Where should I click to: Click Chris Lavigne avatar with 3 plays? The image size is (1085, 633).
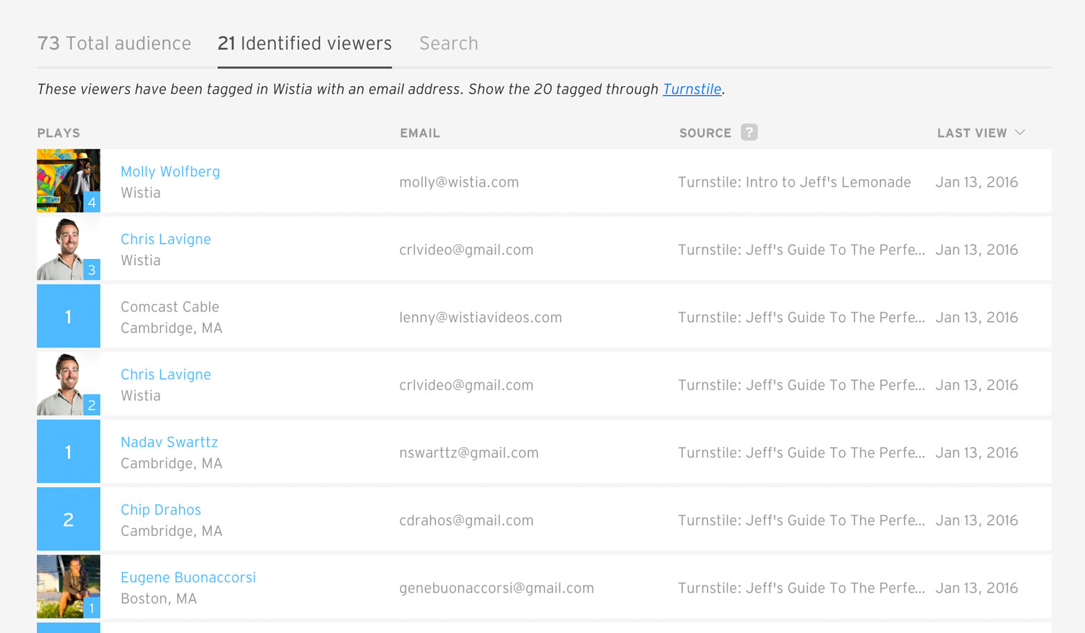pos(68,248)
